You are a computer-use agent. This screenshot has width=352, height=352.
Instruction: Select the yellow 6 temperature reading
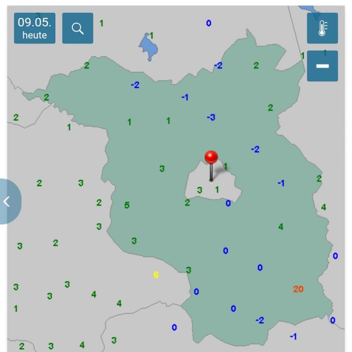(156, 275)
